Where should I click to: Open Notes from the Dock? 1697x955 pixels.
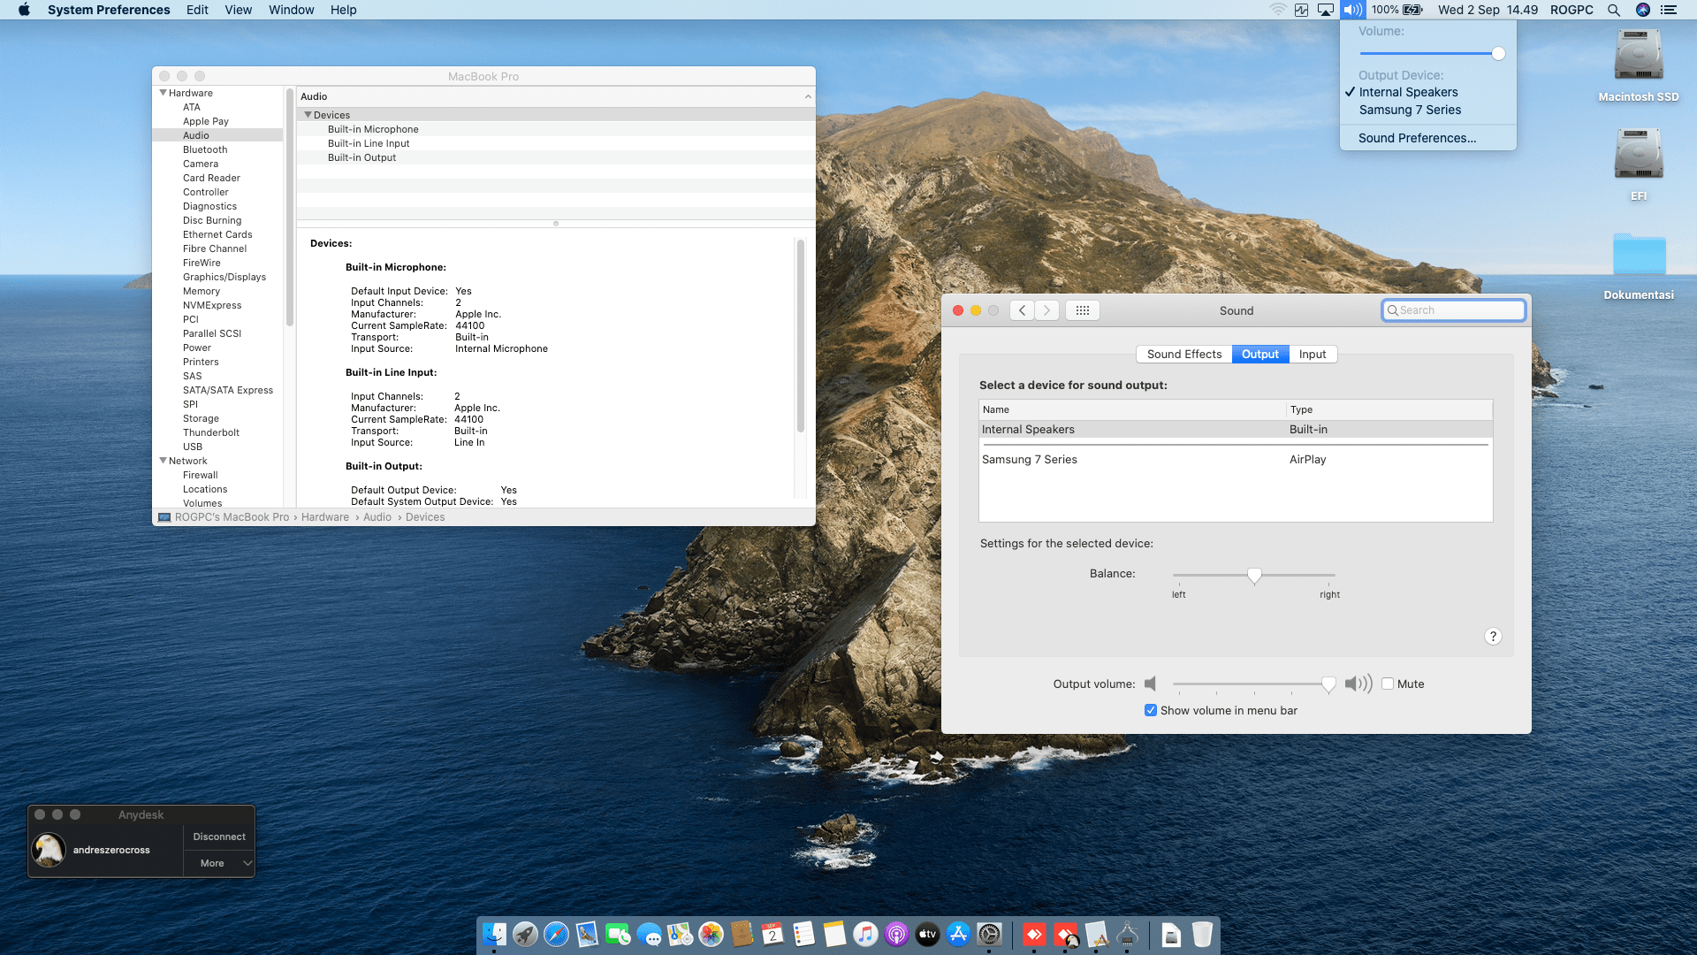tap(834, 934)
